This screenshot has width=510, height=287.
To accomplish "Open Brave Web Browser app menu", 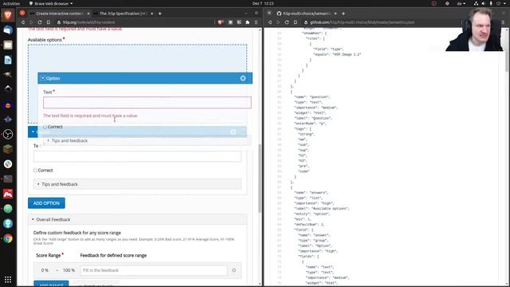I will point(51,3).
